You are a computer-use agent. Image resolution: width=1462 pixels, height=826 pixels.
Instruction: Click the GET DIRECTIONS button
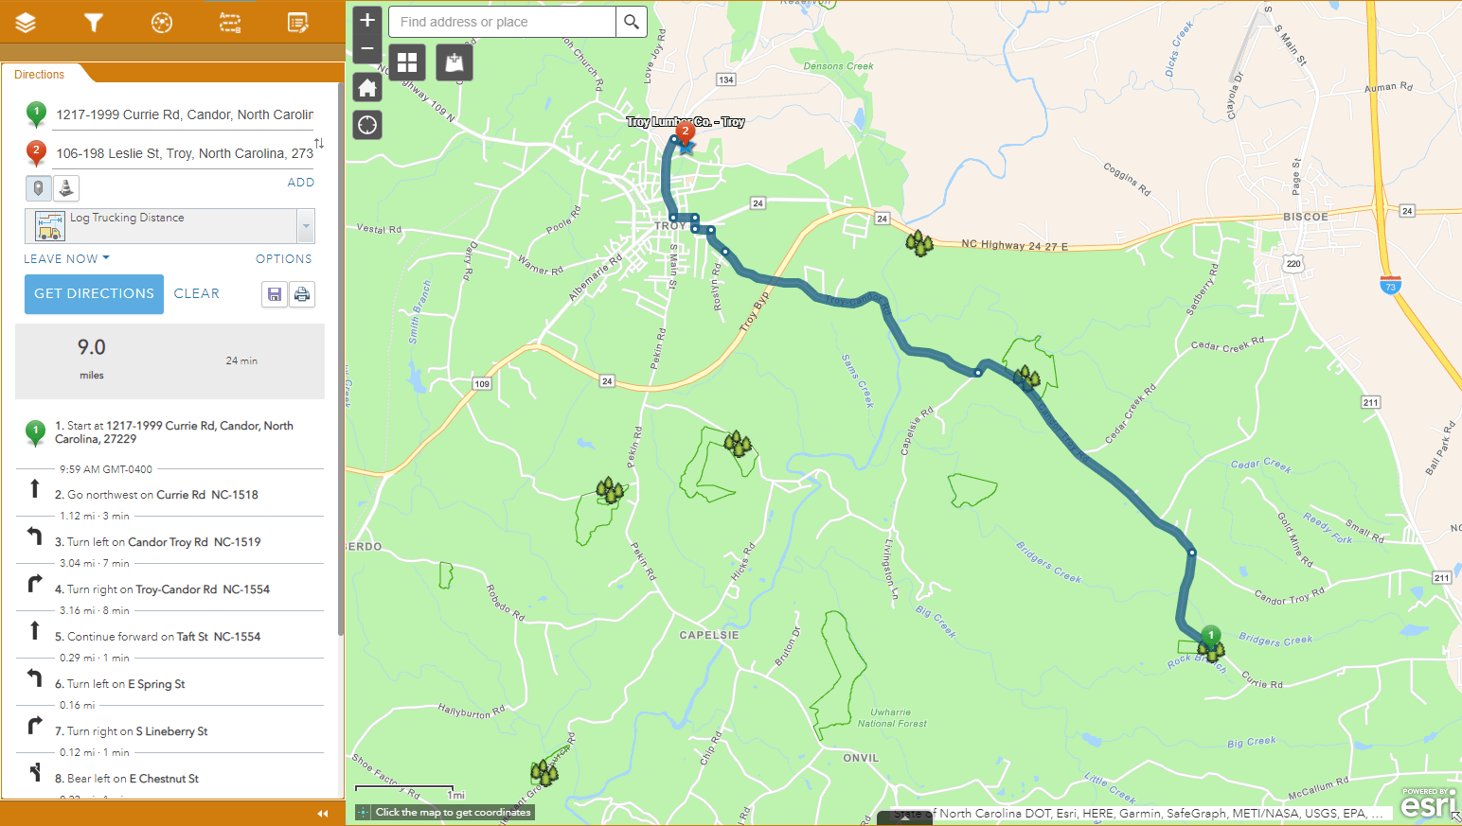94,294
